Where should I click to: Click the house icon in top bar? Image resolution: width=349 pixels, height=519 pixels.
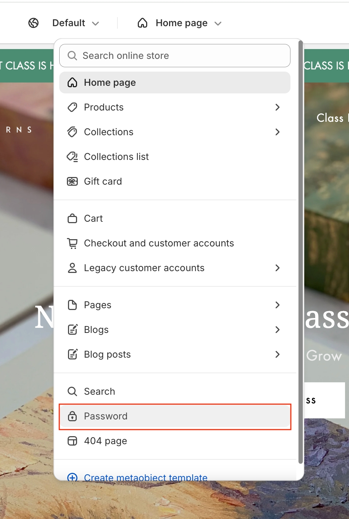pos(143,23)
